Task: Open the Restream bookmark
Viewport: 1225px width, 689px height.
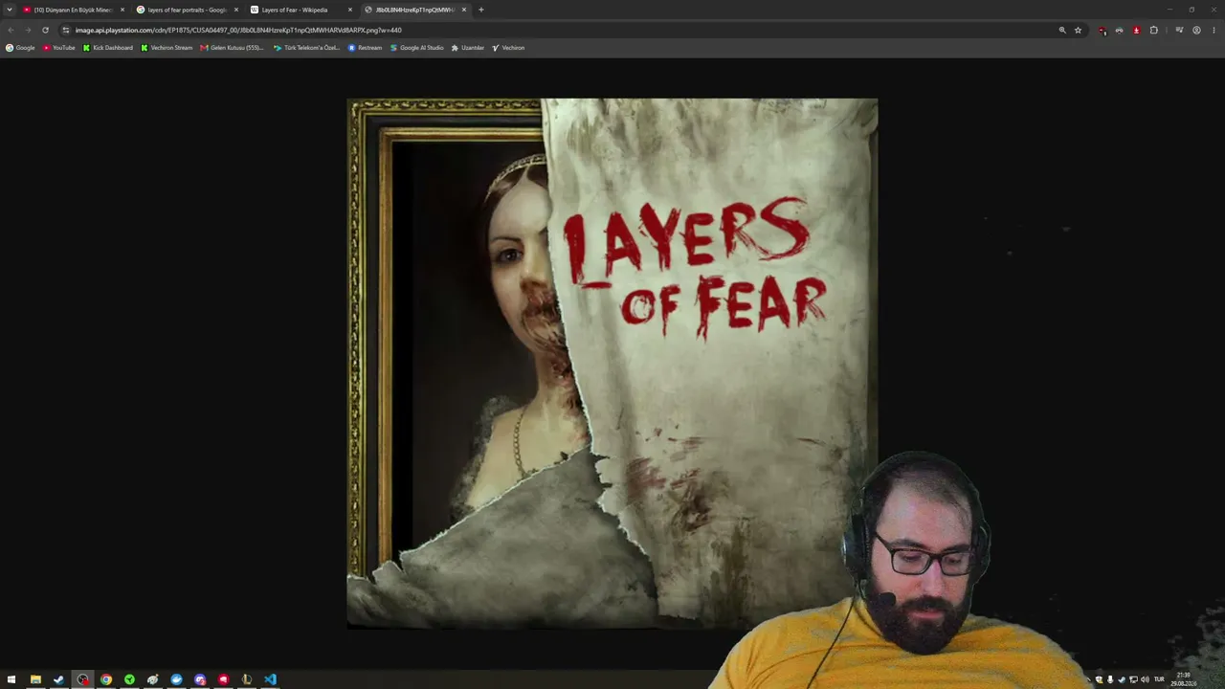Action: pos(365,48)
